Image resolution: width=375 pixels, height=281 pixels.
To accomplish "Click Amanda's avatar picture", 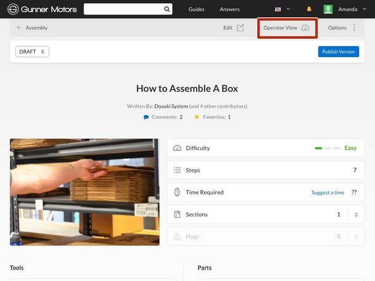I will point(328,9).
